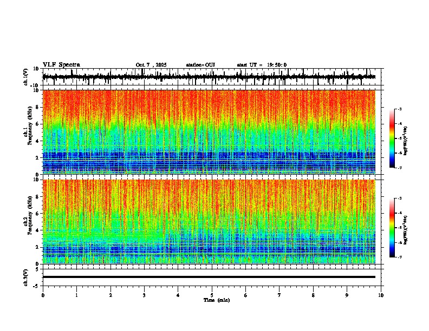Click the 'ch.1(V)' axis label

tap(26, 77)
